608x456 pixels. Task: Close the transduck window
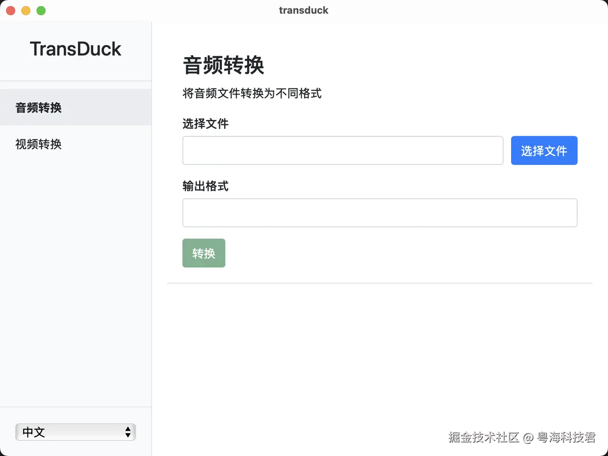[x=11, y=10]
